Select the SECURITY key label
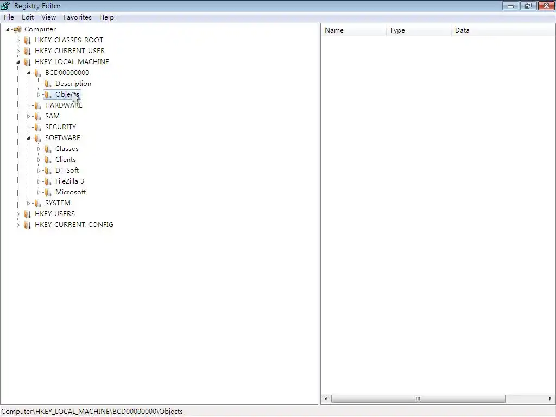 point(60,127)
